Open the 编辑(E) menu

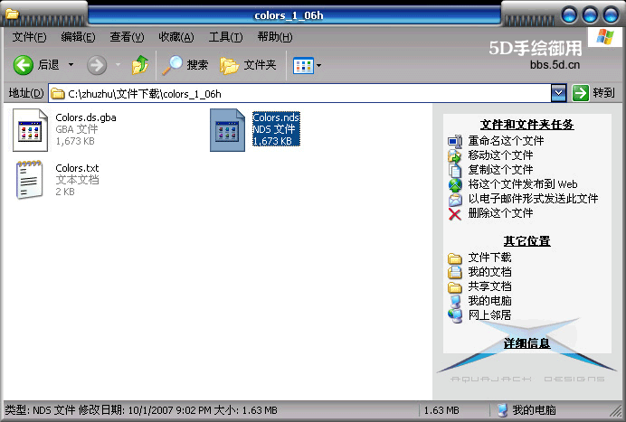[78, 37]
